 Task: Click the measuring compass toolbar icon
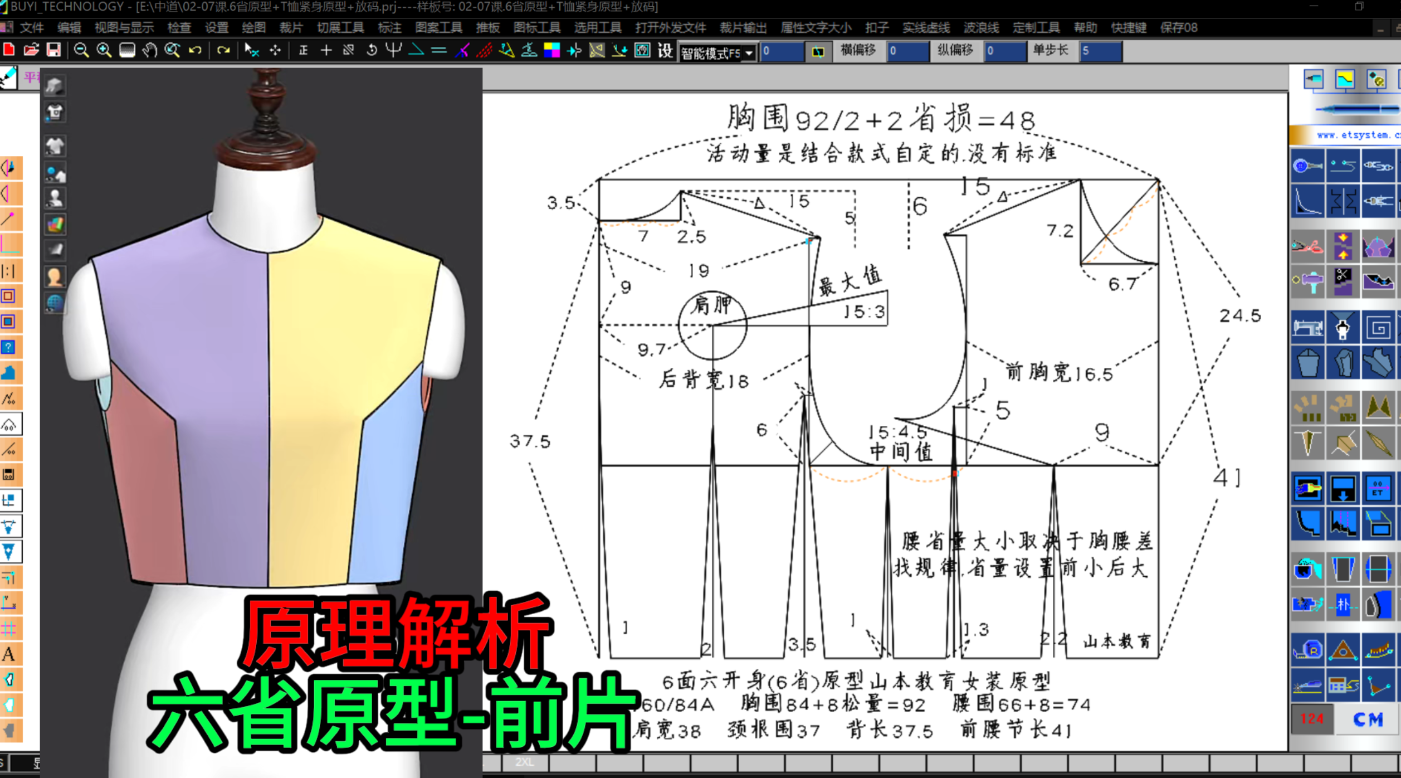tap(506, 51)
